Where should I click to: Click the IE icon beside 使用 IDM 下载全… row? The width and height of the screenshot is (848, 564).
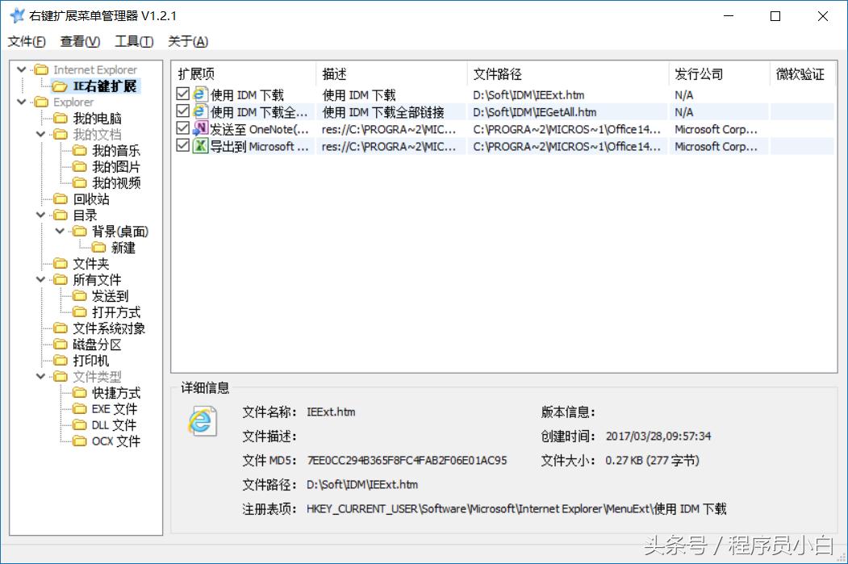click(x=200, y=112)
